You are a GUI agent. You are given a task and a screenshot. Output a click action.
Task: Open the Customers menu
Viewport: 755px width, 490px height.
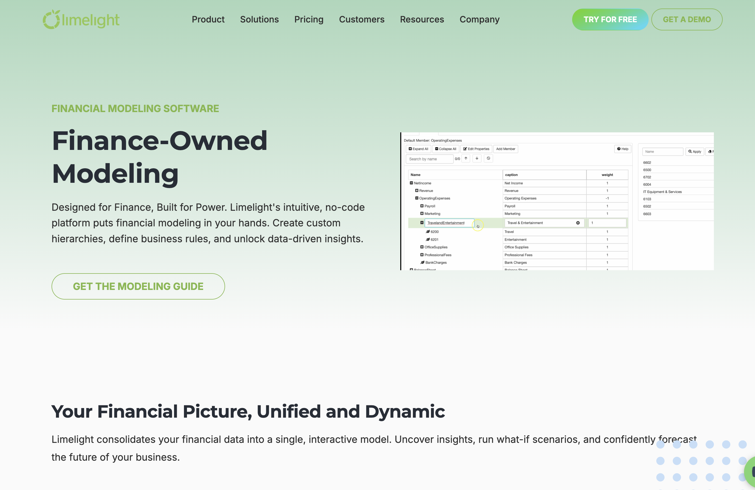coord(362,19)
